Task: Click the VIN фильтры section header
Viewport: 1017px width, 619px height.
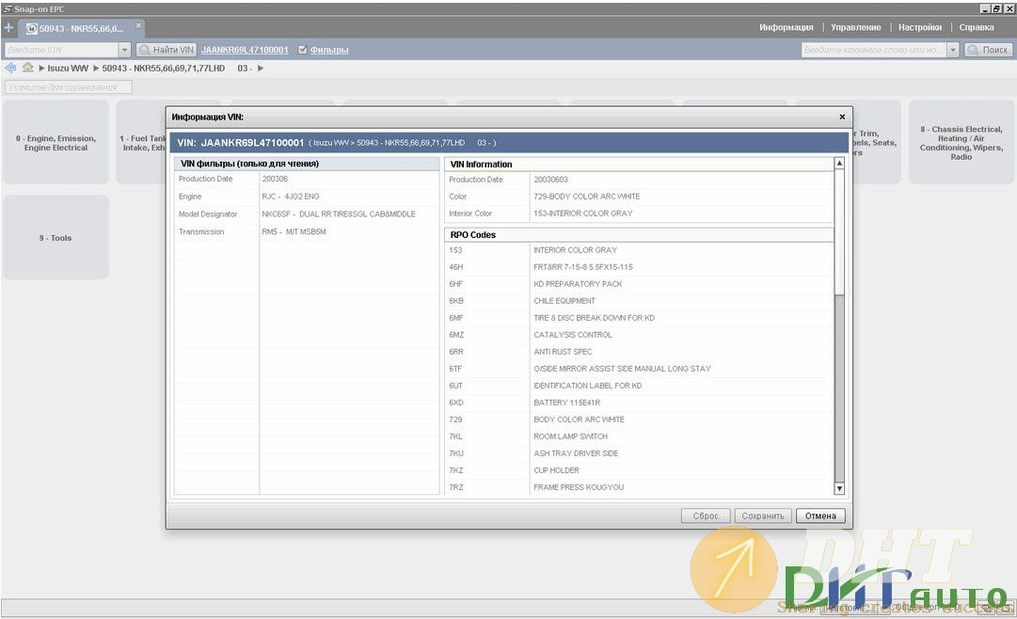Action: pos(307,164)
